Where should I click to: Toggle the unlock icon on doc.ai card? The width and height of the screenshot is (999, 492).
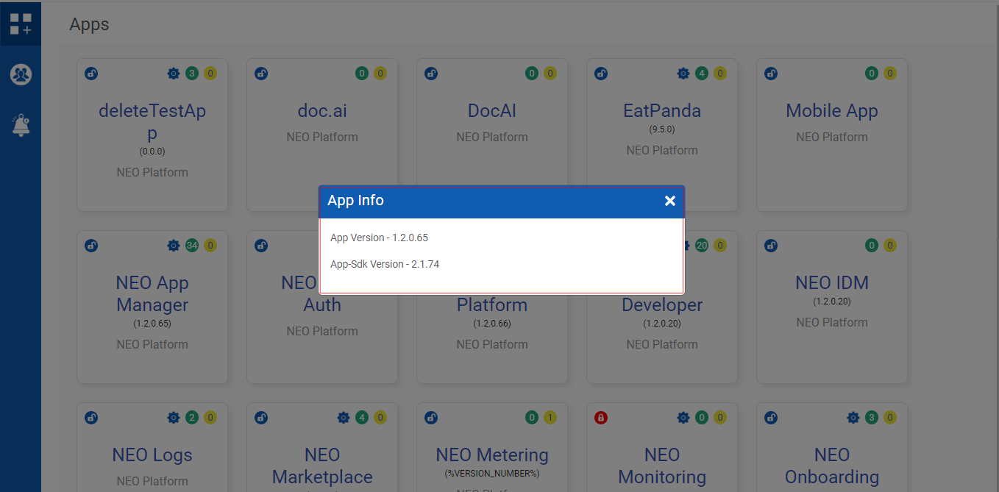tap(261, 74)
